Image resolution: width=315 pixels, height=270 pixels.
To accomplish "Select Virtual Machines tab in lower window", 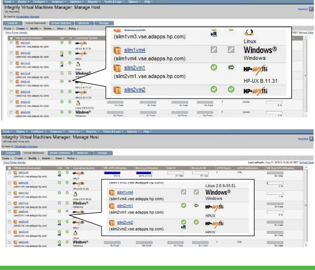I will (x=34, y=153).
